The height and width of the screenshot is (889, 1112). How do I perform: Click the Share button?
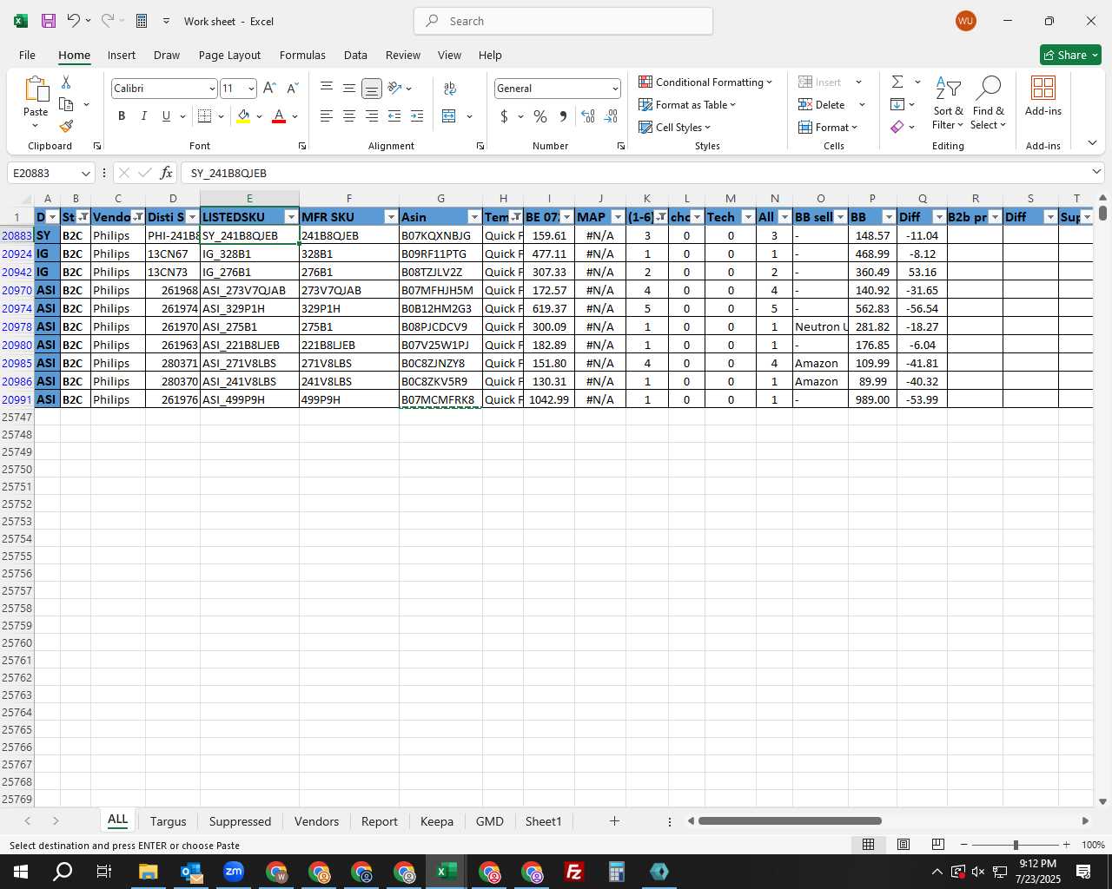tap(1070, 55)
